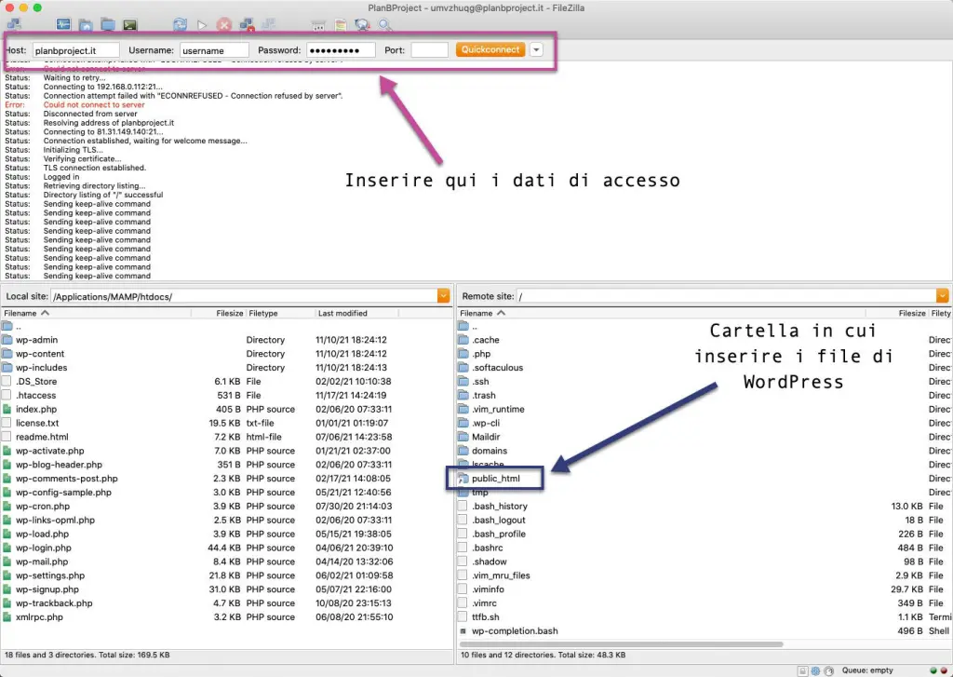Click remote Filename sort arrow
Viewport: 953px width, 677px height.
click(501, 313)
